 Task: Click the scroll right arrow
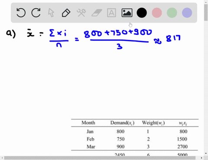[201, 158]
